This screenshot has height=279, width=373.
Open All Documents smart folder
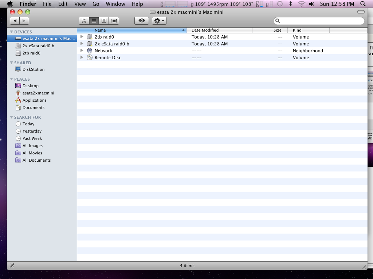[x=42, y=160]
